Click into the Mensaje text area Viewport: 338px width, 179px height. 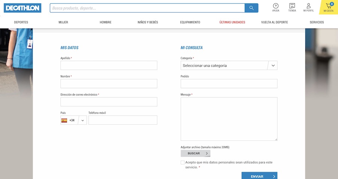[229, 119]
